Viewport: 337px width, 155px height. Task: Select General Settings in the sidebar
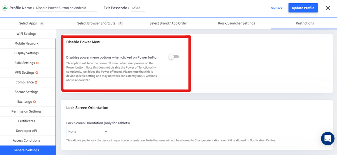[28, 150]
